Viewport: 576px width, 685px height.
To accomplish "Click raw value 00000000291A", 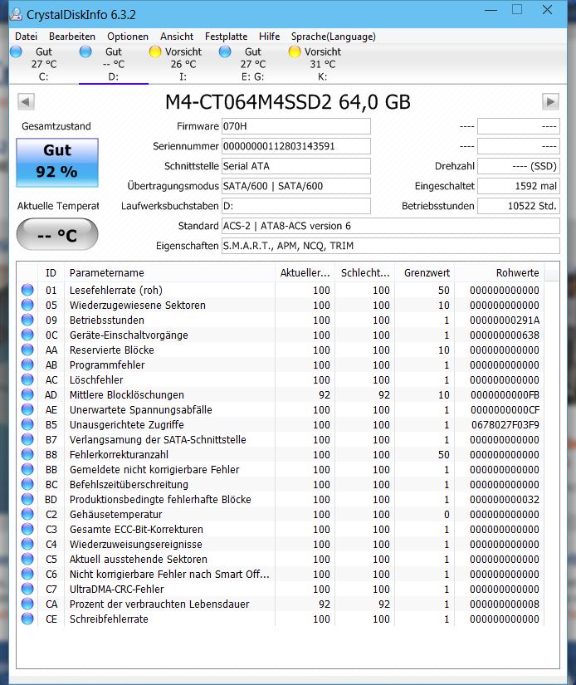I will [x=505, y=320].
